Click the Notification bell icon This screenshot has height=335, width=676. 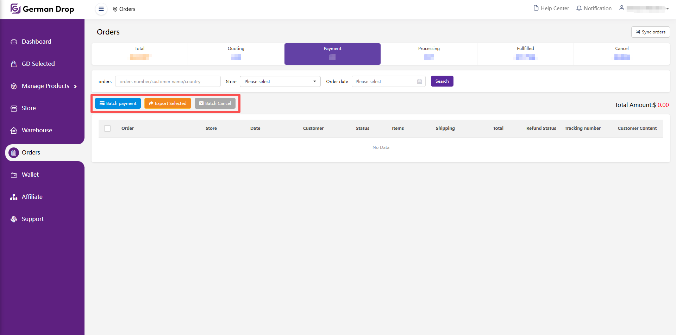[x=579, y=8]
